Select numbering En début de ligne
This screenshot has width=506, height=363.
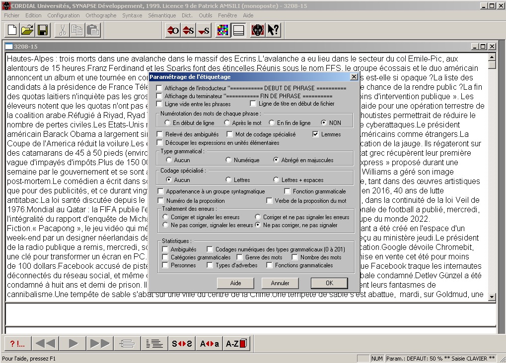[x=167, y=122]
